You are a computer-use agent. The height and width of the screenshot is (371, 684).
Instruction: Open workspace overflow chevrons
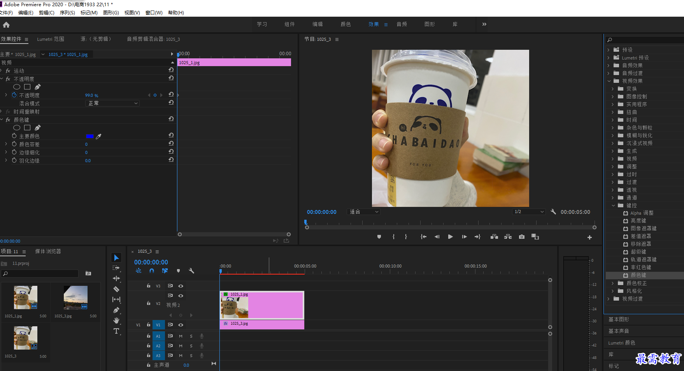pos(484,24)
